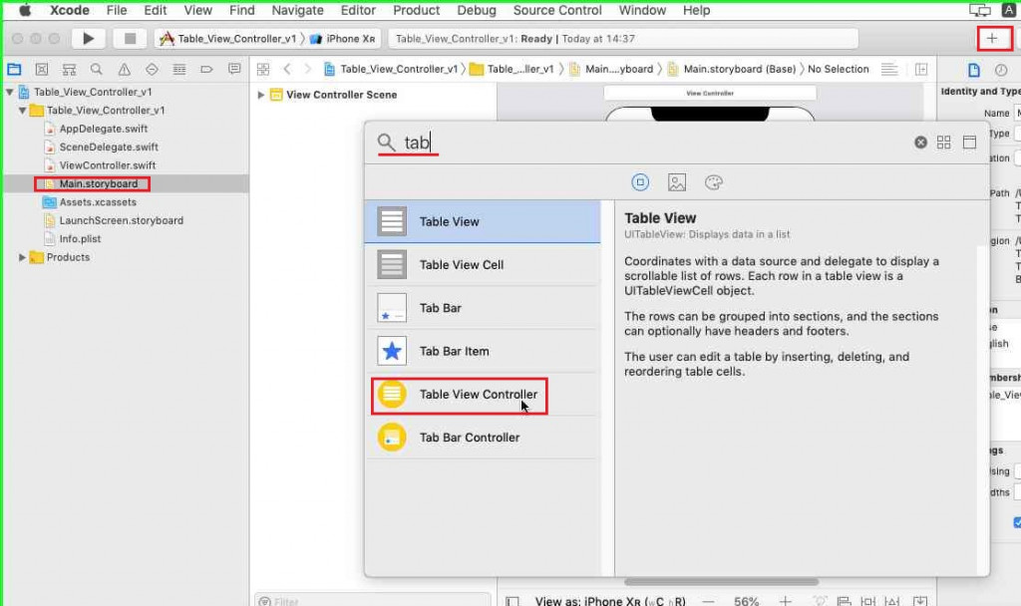
Task: Show the File inspector
Action: pos(974,70)
